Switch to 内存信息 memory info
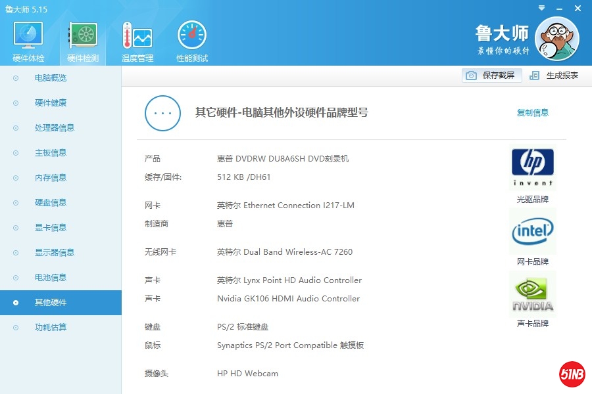Viewport: 592px width, 394px height. [51, 178]
